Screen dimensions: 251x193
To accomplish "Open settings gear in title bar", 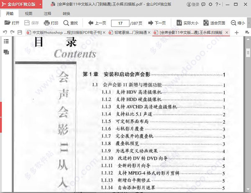I will coord(210,4).
